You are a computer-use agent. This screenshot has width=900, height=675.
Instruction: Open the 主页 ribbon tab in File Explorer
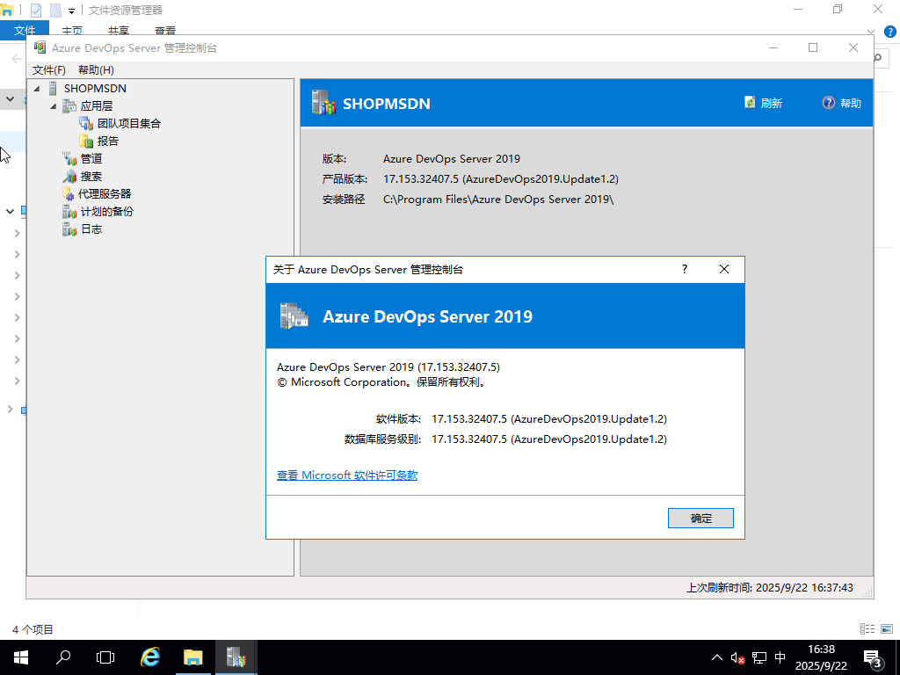[x=72, y=31]
